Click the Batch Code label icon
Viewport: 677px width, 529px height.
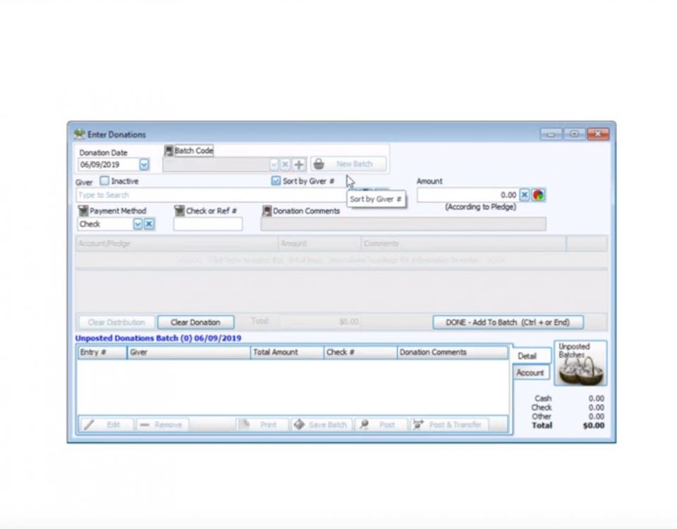[169, 151]
